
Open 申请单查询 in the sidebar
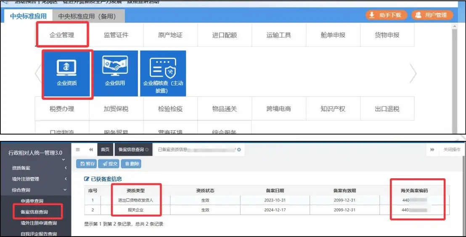click(32, 201)
